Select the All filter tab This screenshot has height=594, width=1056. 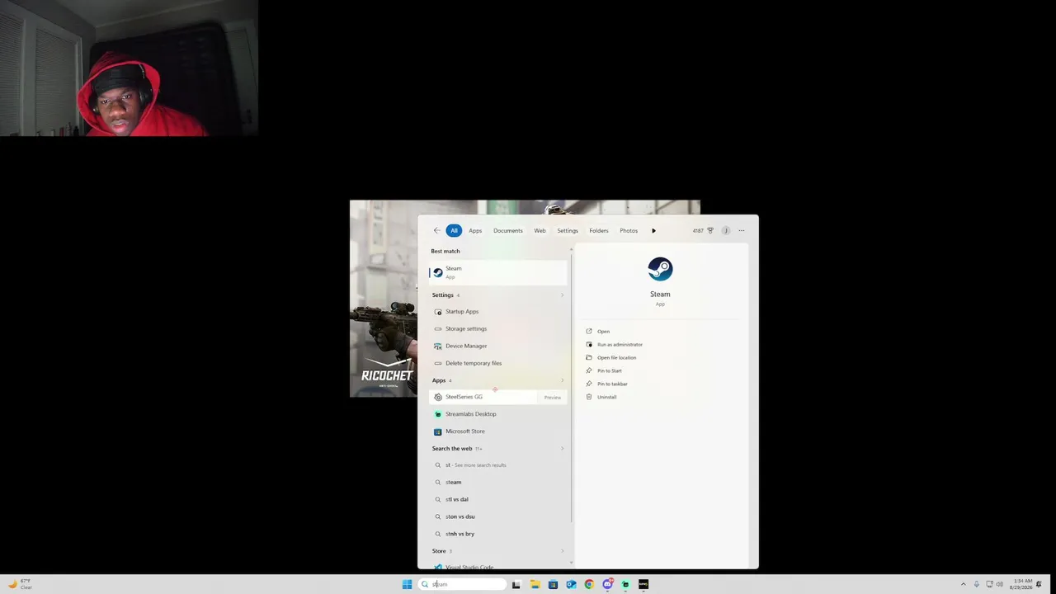coord(454,231)
